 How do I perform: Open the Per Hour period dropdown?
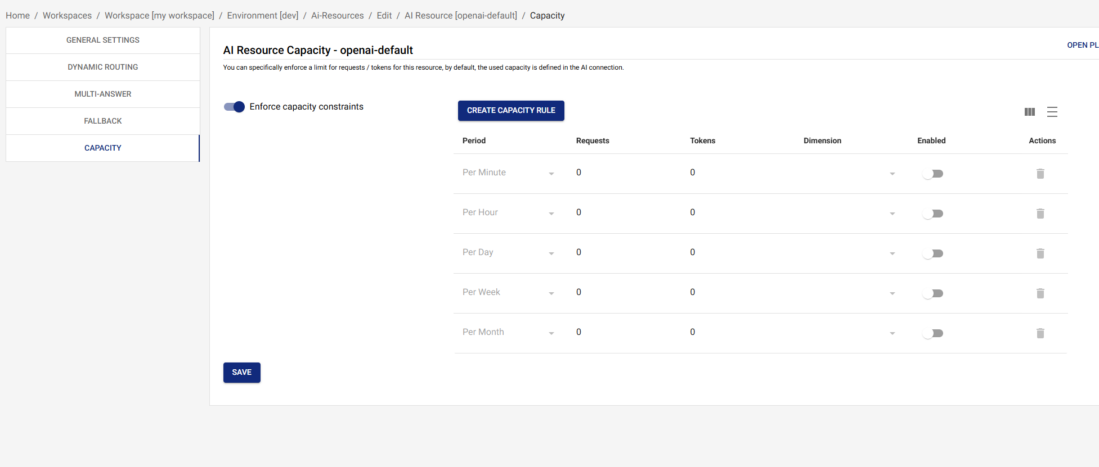[509, 212]
